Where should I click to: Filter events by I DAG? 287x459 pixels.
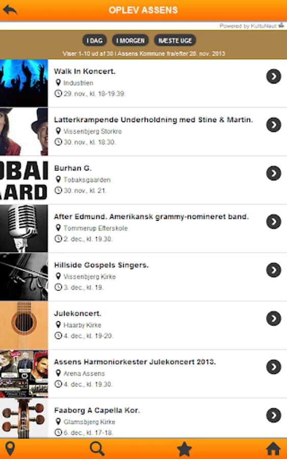94,40
